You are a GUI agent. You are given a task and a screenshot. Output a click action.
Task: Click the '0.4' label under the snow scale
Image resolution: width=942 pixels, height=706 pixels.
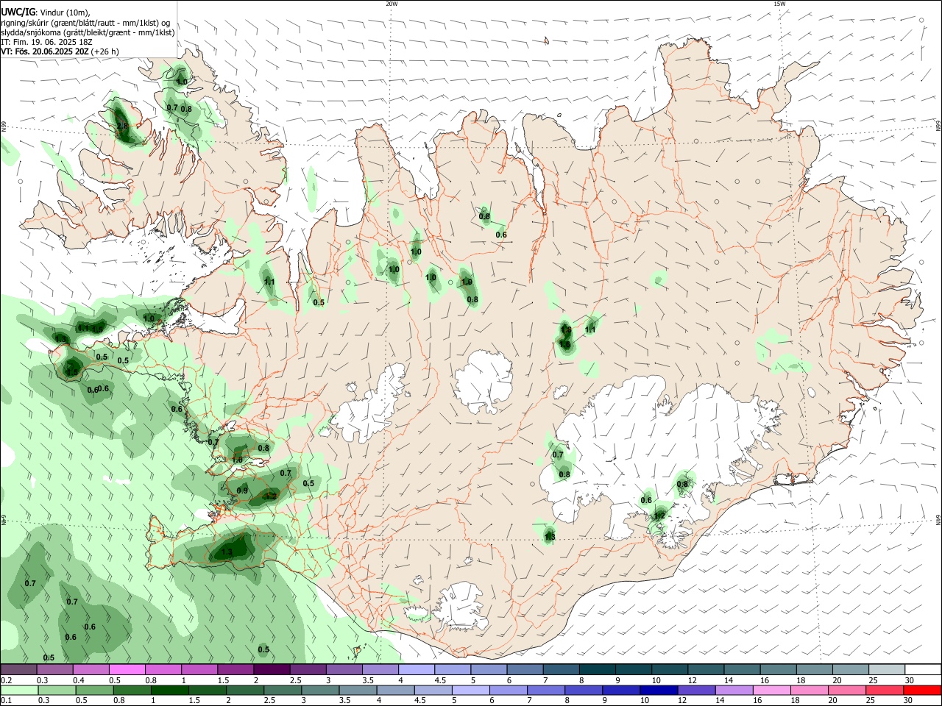click(79, 680)
